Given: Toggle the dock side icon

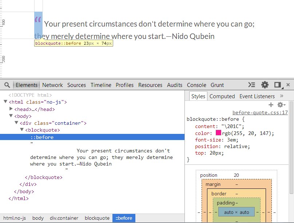Looking at the screenshot, I should [x=278, y=85].
